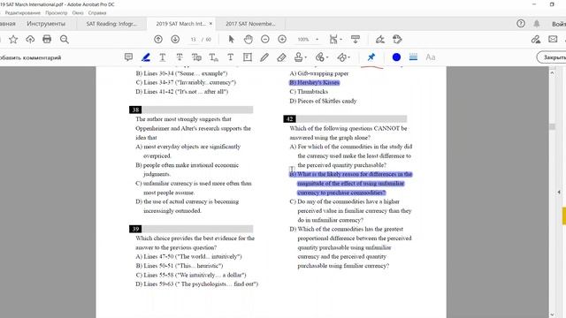Zoom out with the minus icon
This screenshot has height=318, width=566.
[265, 39]
